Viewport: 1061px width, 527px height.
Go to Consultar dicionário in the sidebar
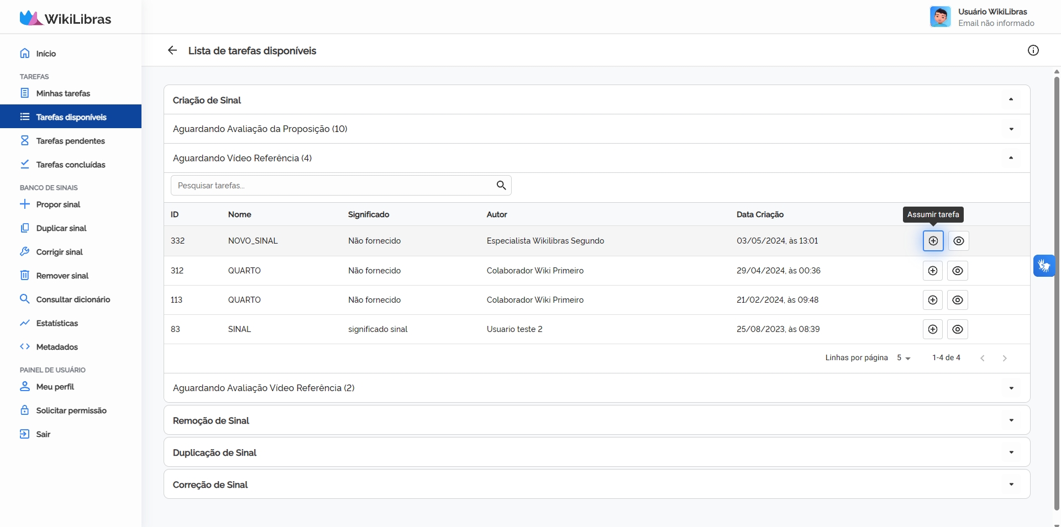[73, 299]
